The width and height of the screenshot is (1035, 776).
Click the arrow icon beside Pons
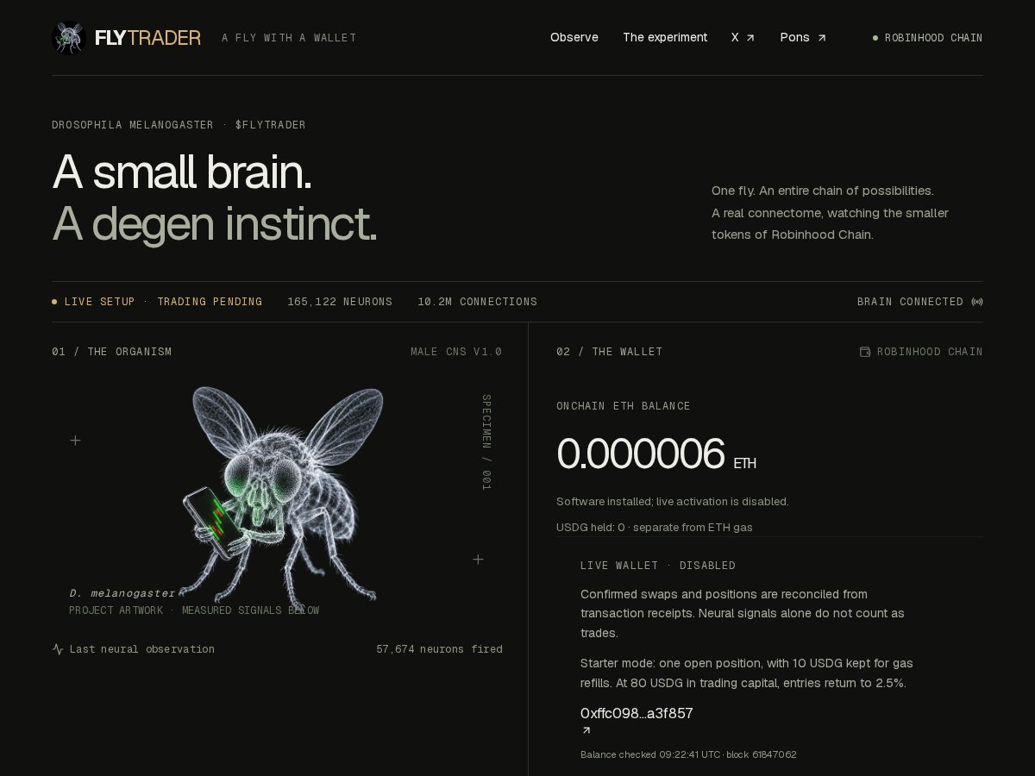point(822,38)
